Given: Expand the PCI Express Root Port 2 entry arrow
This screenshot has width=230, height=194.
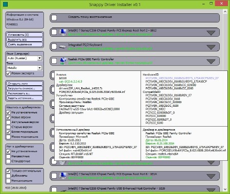Looking at the screenshot, I should pos(211,33).
